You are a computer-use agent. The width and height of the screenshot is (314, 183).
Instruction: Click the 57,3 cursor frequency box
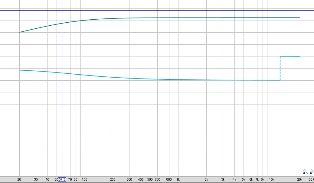click(x=62, y=179)
